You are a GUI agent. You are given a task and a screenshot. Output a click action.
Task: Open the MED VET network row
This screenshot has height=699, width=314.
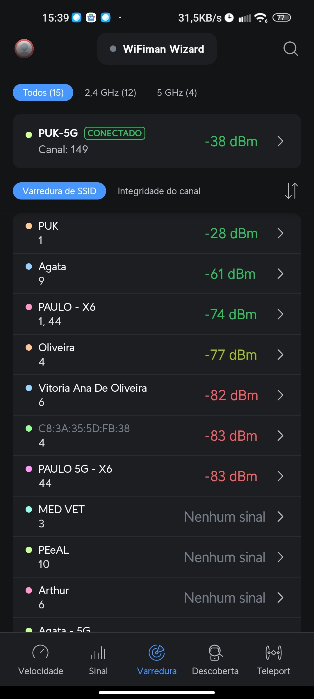coord(116,516)
